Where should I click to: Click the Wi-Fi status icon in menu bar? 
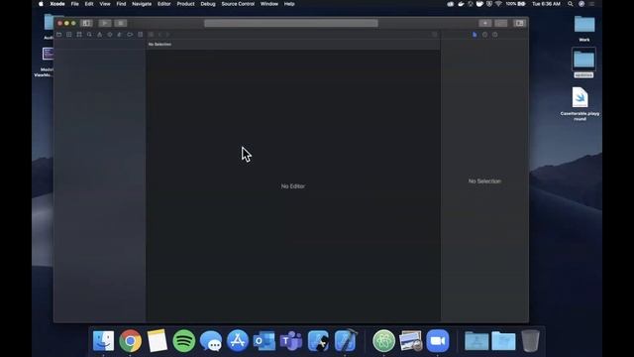click(x=498, y=4)
